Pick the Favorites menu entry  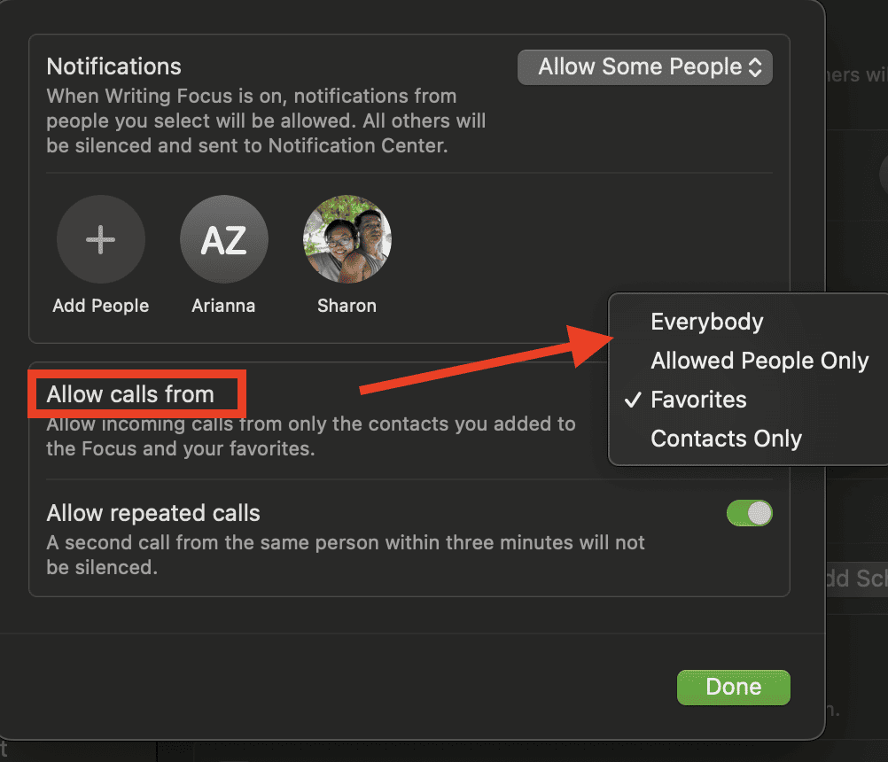coord(698,400)
